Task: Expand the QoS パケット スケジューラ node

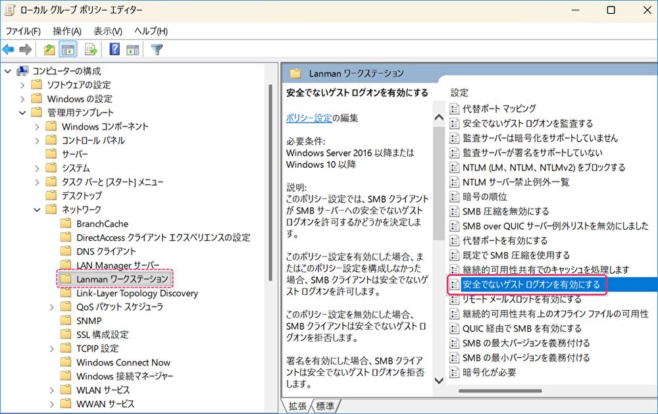Action: click(51, 307)
